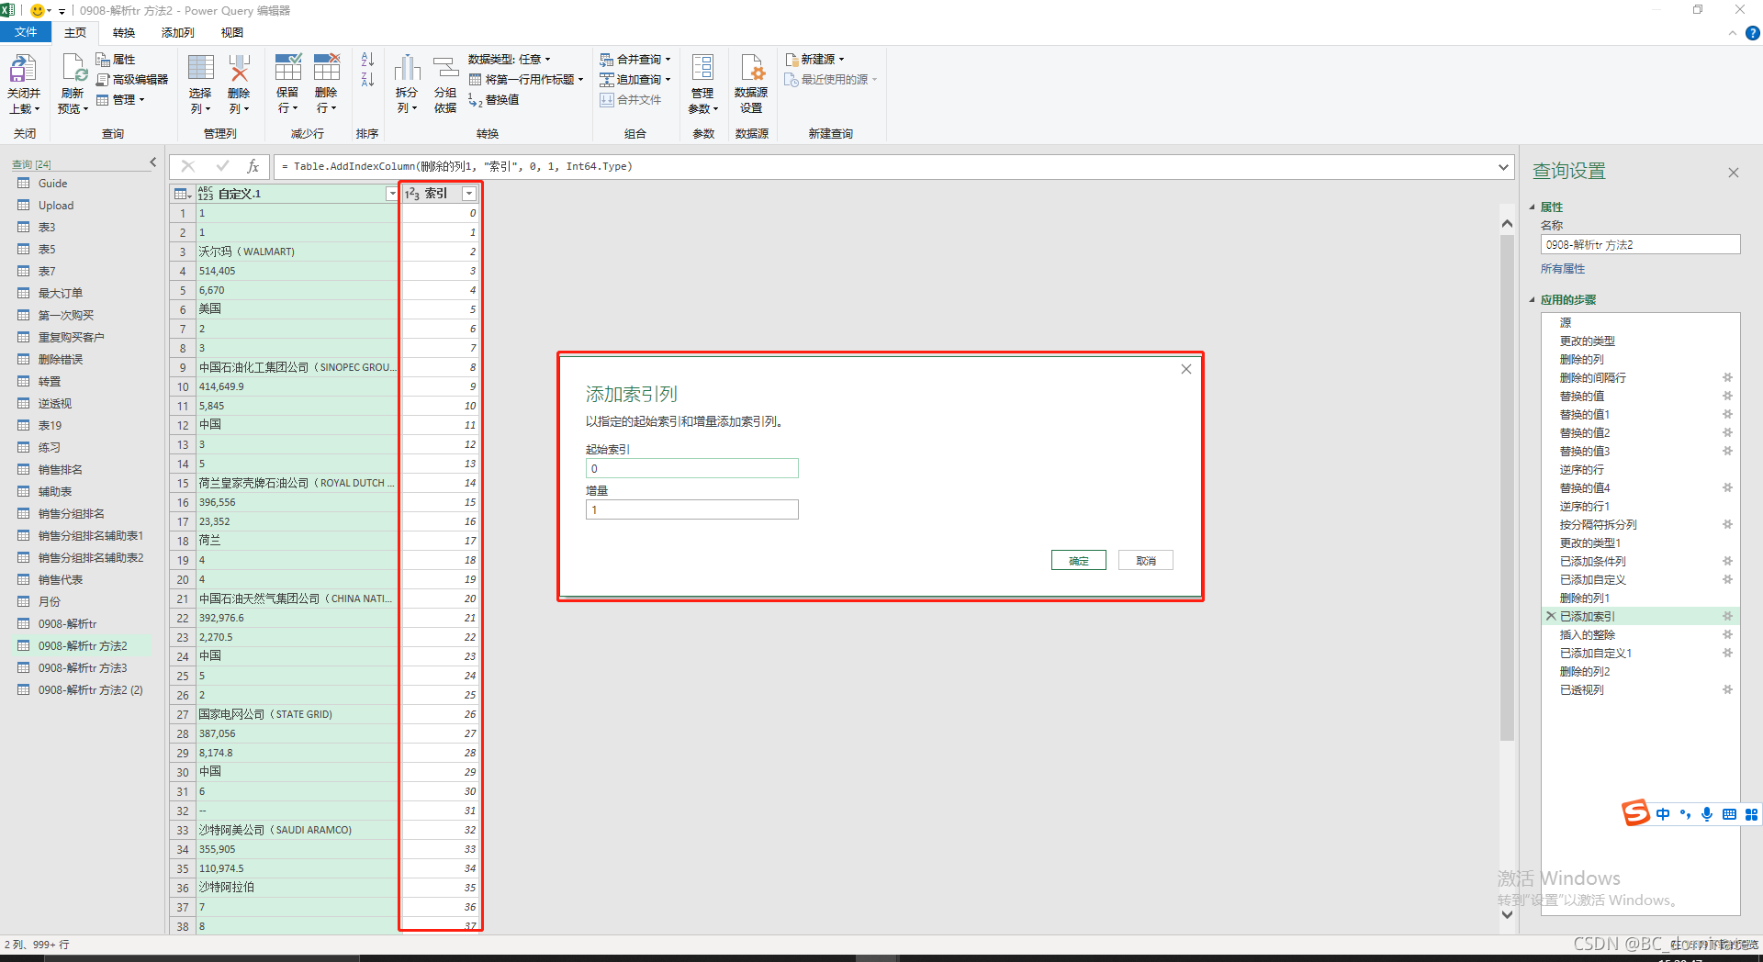Click the data type icon of 索引 column
Viewport: 1763px width, 962px height.
point(412,194)
